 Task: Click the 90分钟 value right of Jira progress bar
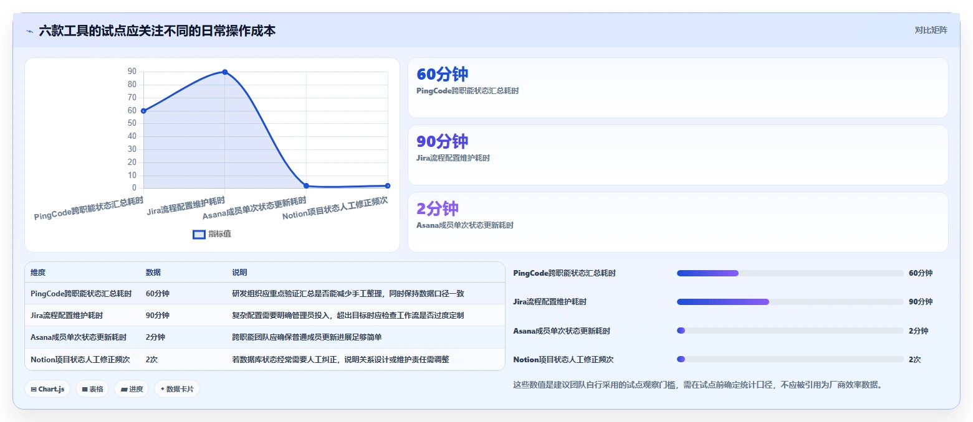(921, 302)
